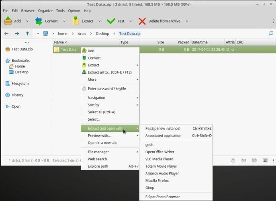This screenshot has width=276, height=201.
Task: Open the Organize menu in menu bar
Action: [x=45, y=10]
